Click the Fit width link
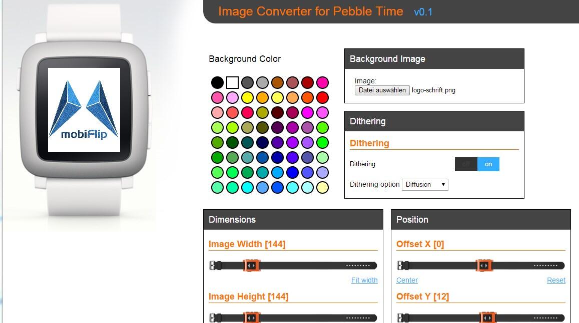Viewport: 579px width, 323px height. (x=364, y=280)
